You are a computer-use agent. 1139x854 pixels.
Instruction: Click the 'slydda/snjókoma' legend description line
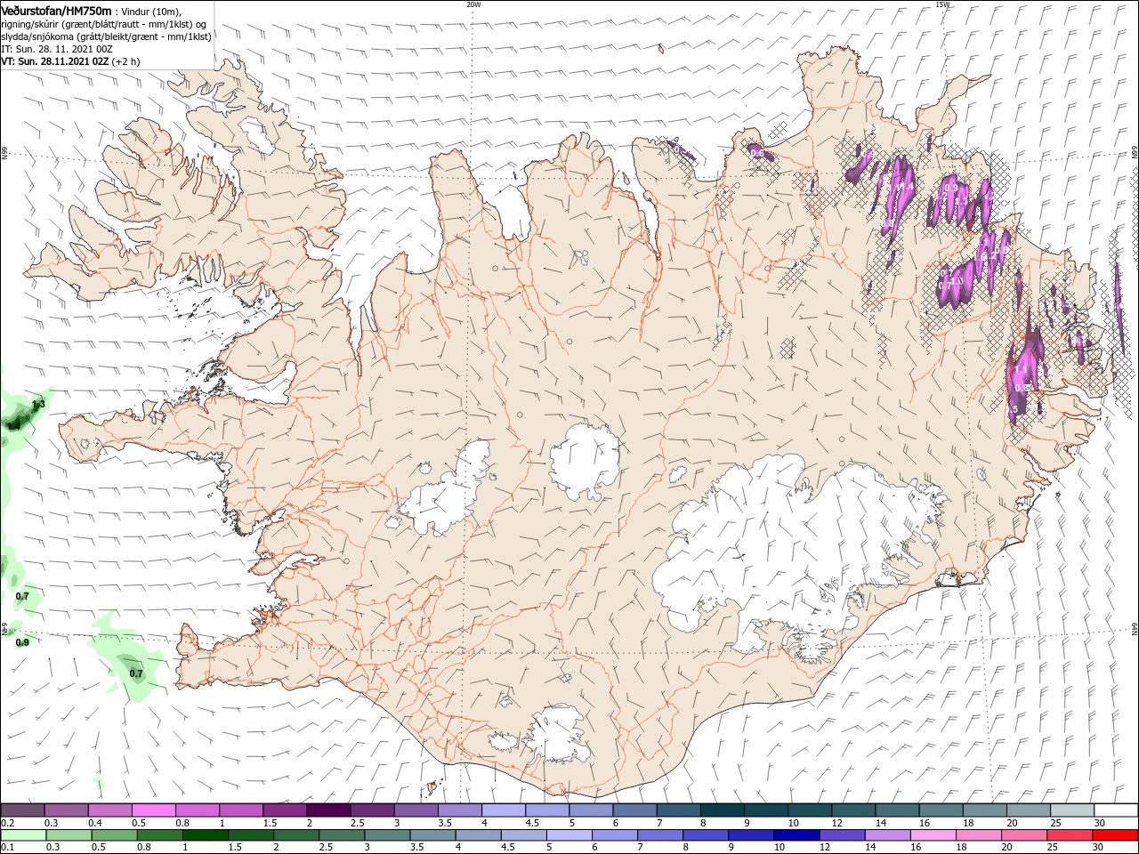106,36
